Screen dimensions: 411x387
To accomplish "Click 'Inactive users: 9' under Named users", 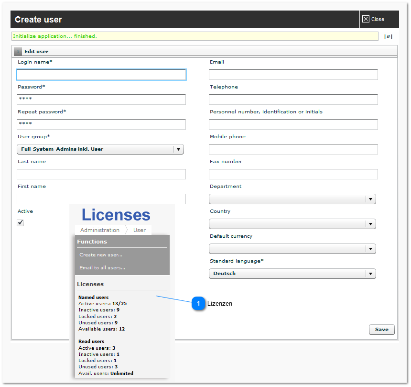I will pos(99,310).
